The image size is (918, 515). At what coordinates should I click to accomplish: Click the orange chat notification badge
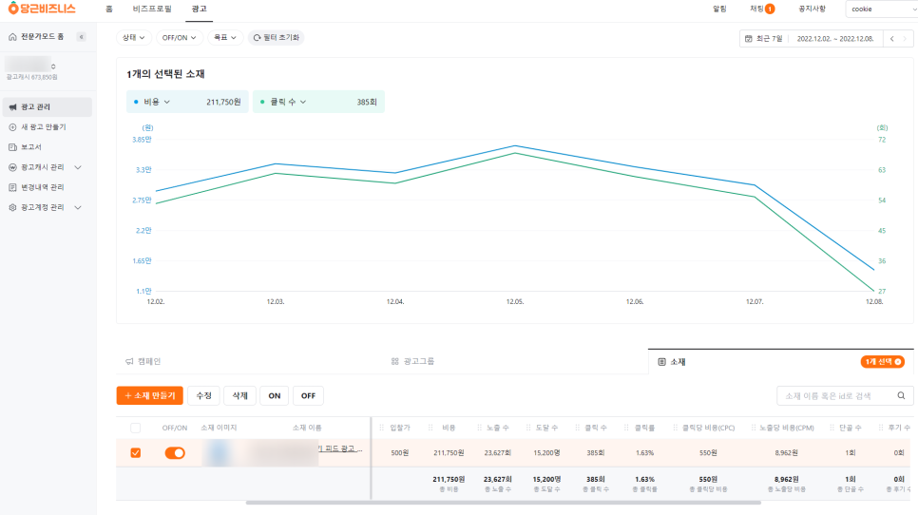[x=770, y=9]
